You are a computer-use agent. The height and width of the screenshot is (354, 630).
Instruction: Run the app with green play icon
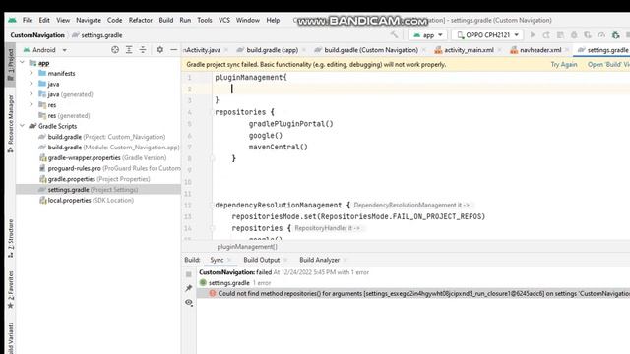[x=533, y=35]
